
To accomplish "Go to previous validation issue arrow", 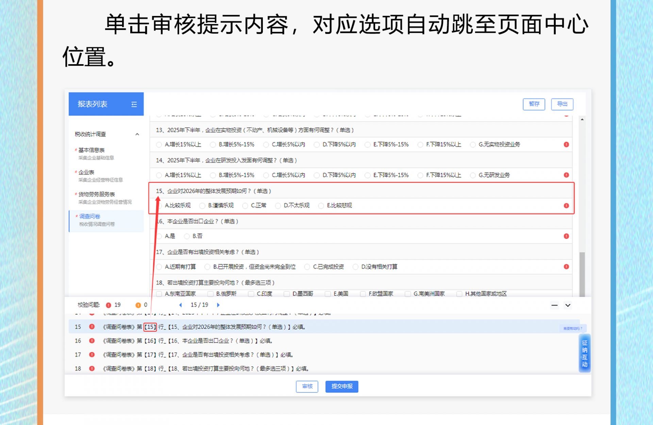I will (x=181, y=305).
